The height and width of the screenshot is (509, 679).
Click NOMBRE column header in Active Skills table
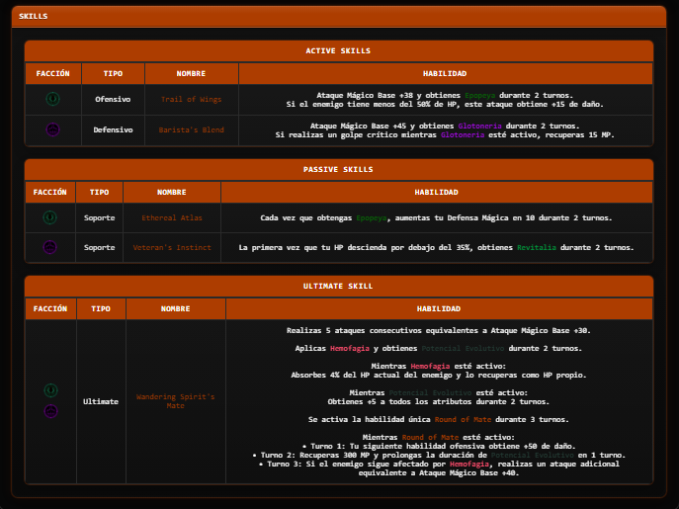[x=191, y=74]
